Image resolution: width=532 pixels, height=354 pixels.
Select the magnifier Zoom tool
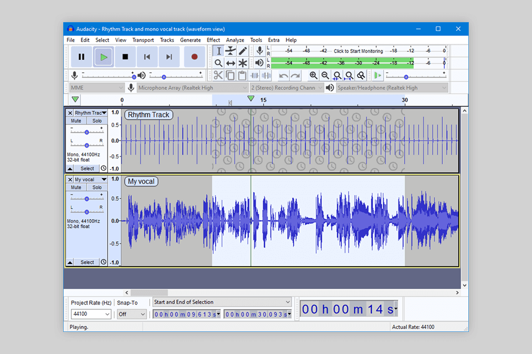pyautogui.click(x=218, y=63)
